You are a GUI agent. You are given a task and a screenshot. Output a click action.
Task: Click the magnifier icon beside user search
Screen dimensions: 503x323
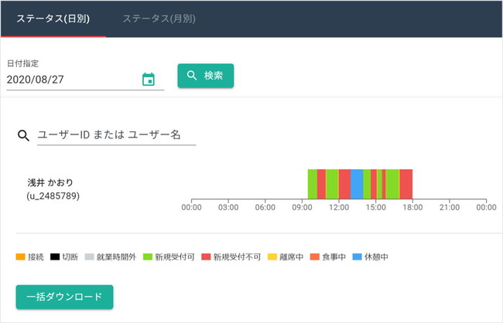point(23,135)
